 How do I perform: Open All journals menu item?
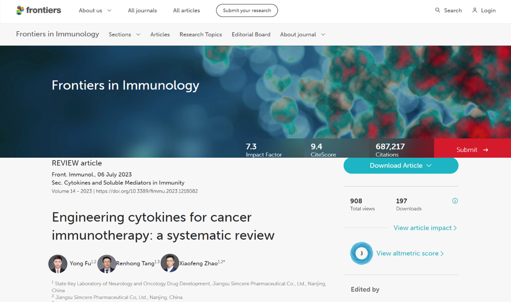(x=142, y=10)
